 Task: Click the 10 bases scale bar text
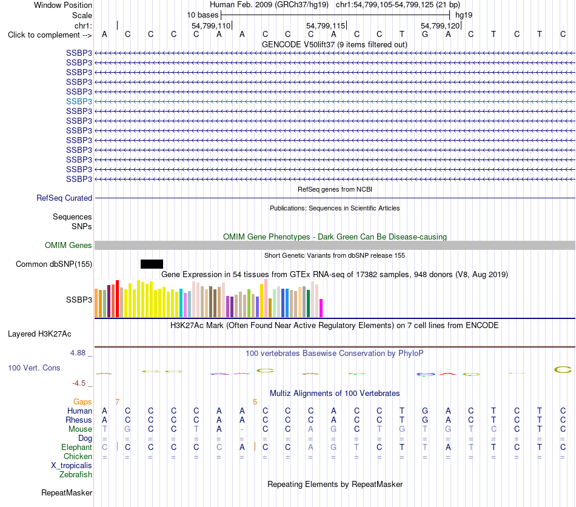point(203,15)
